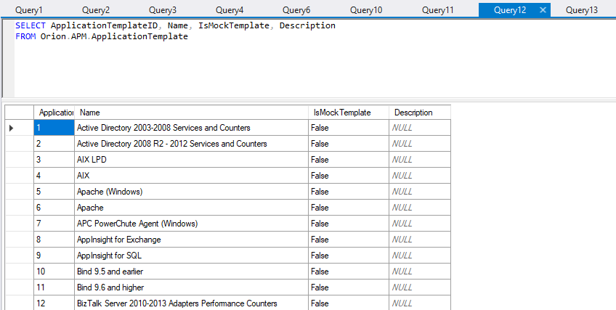
Task: Select 'Active Directory 2003-2008 Services and Counters' cell
Action: pos(191,128)
